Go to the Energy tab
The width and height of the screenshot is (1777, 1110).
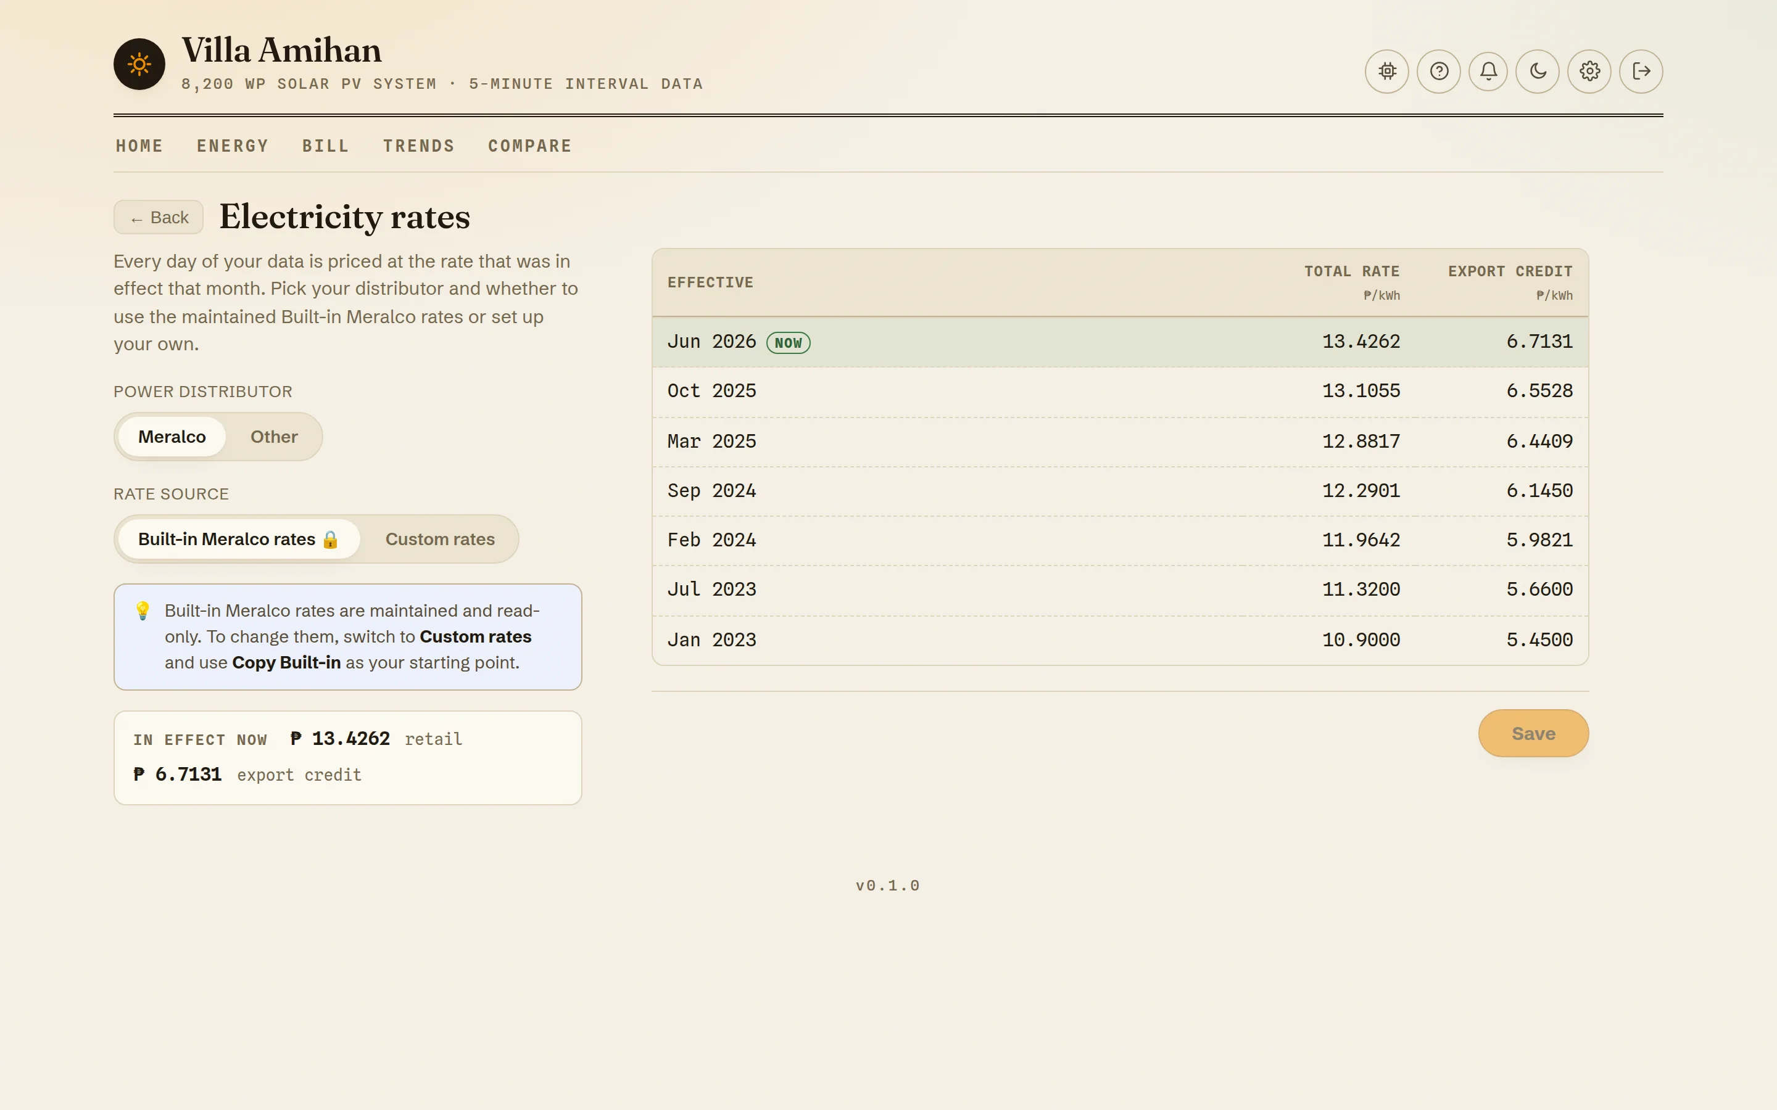[233, 146]
